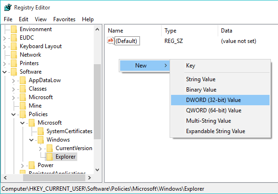Click the Registry Editor app icon in title bar
The width and height of the screenshot is (278, 194).
coord(8,8)
